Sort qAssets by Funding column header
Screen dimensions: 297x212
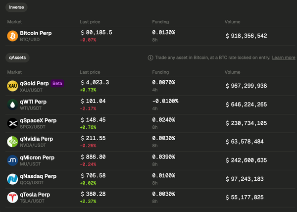(x=160, y=72)
